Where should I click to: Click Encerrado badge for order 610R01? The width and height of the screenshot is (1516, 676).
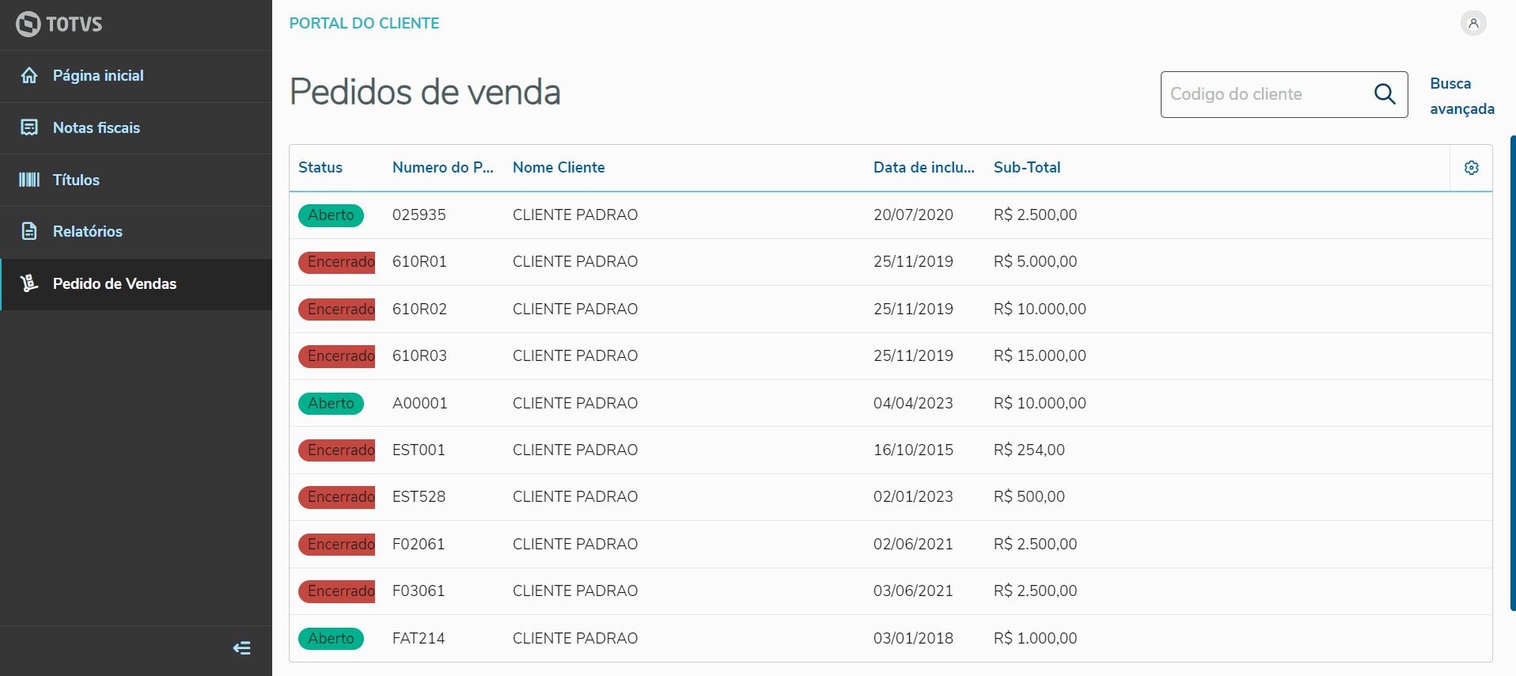point(337,262)
